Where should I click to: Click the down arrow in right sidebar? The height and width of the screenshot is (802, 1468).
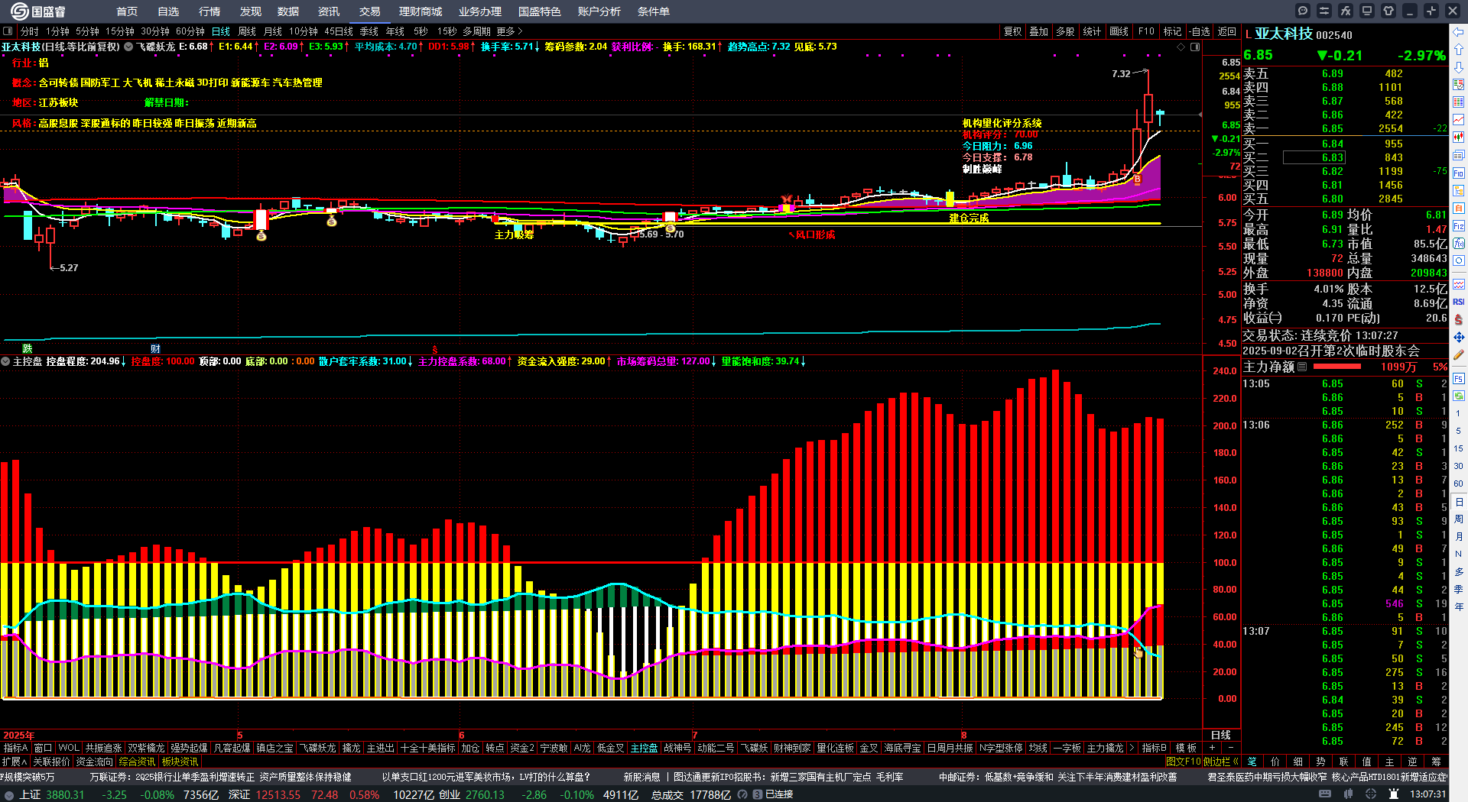click(1459, 67)
